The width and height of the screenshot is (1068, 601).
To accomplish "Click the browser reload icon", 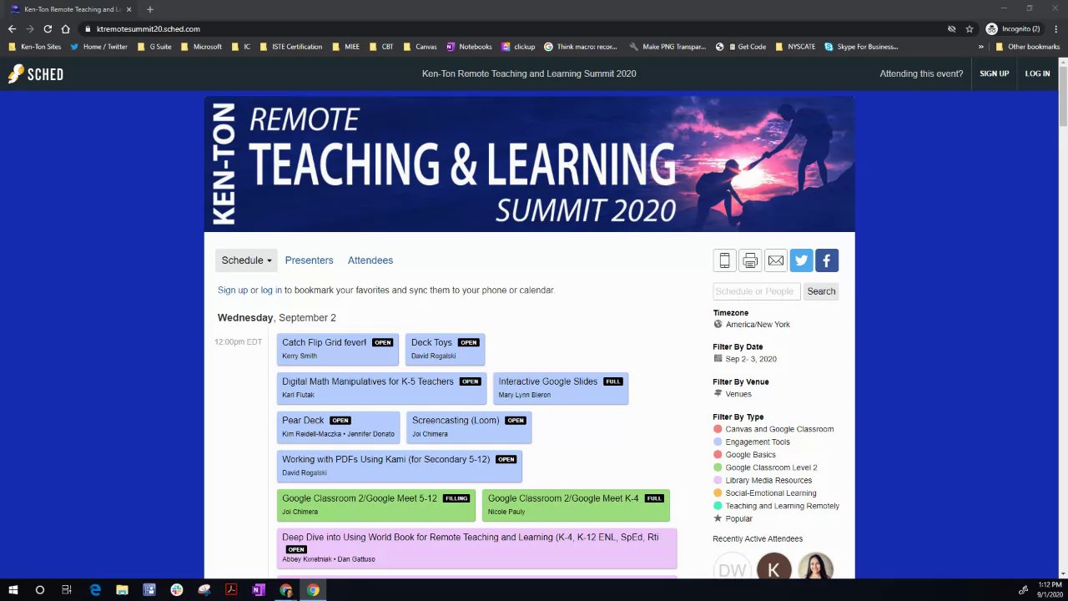I will click(48, 28).
